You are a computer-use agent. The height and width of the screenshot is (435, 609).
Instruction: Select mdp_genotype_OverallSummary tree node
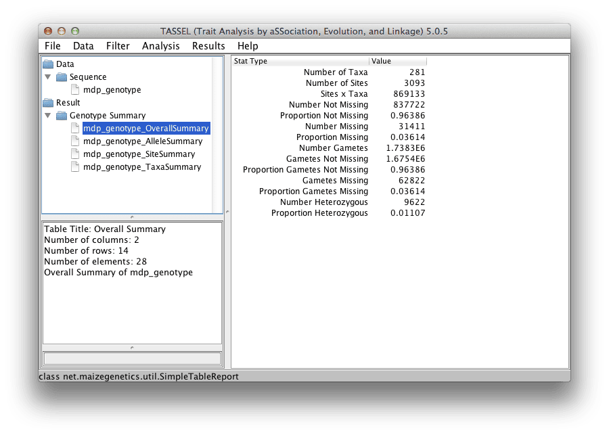[x=146, y=128]
